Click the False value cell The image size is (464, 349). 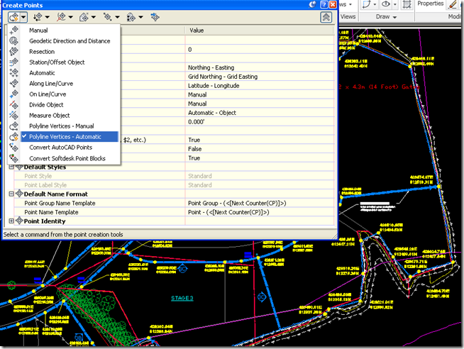pyautogui.click(x=260, y=149)
